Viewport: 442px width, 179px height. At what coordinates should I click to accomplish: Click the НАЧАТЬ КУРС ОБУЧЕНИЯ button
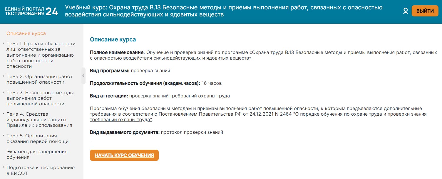pos(124,155)
